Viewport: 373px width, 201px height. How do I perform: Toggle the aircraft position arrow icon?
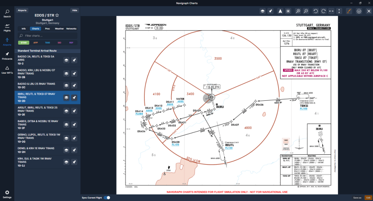tap(280, 11)
